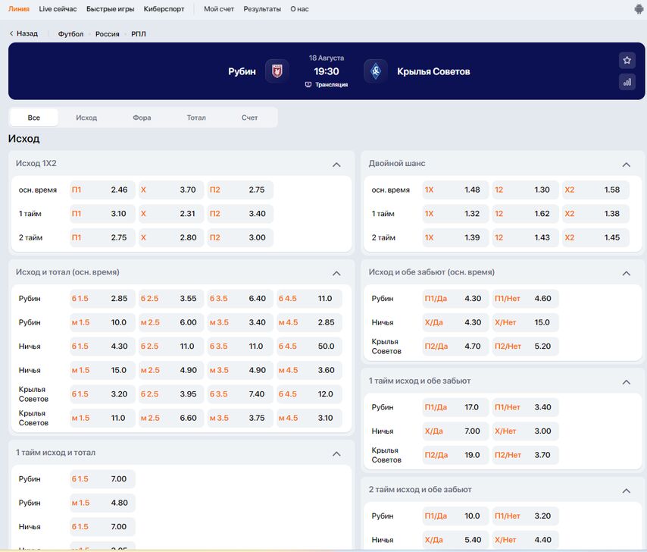Image resolution: width=647 pixels, height=552 pixels.
Task: Collapse 1 тайм исход и обе забьют
Action: tap(627, 382)
